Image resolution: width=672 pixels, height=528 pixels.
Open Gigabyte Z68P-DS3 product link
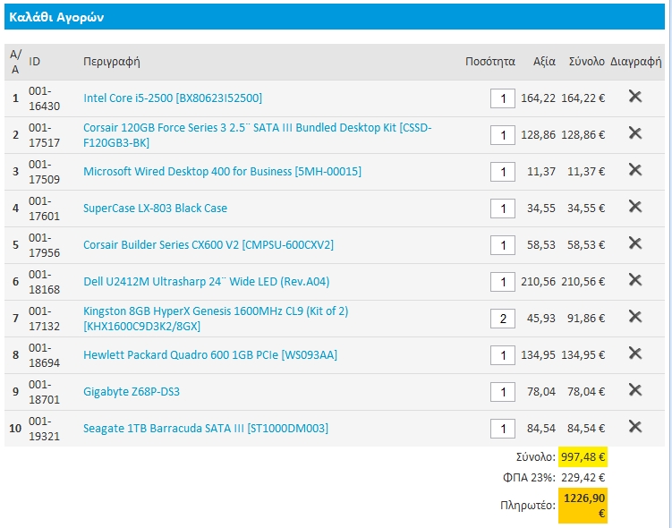pyautogui.click(x=132, y=392)
